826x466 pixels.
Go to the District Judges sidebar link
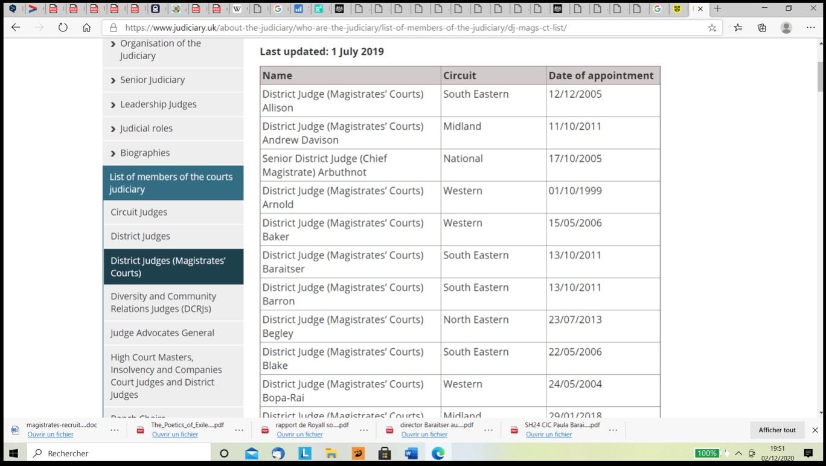pyautogui.click(x=173, y=236)
